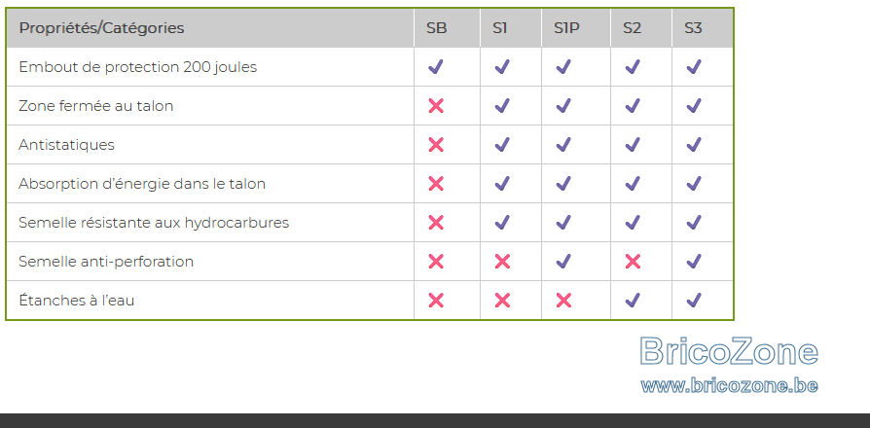Image resolution: width=870 pixels, height=428 pixels.
Task: Click the red cross for SB Antistatiques
Action: coord(436,145)
